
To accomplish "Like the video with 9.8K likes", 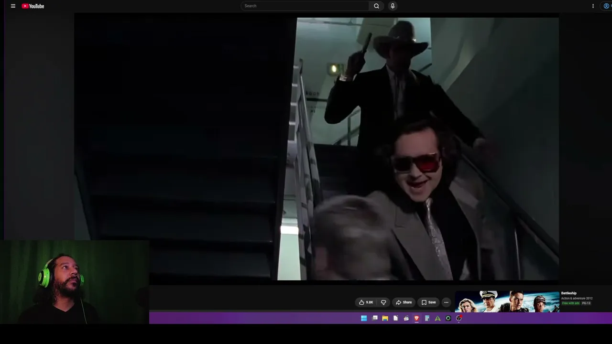I will pos(366,302).
